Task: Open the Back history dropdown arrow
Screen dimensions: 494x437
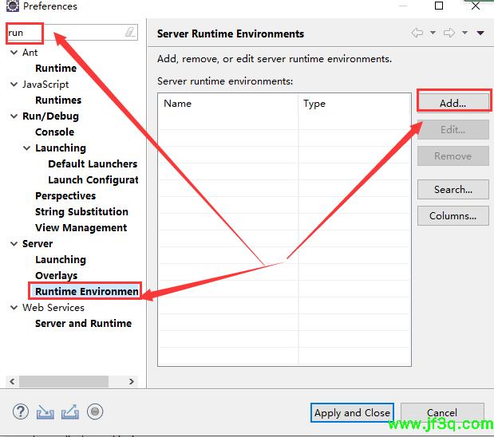Action: [433, 33]
